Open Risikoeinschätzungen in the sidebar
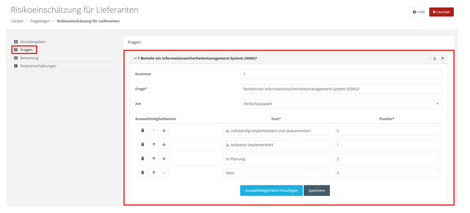Viewport: 470px width, 213px height. tap(38, 66)
